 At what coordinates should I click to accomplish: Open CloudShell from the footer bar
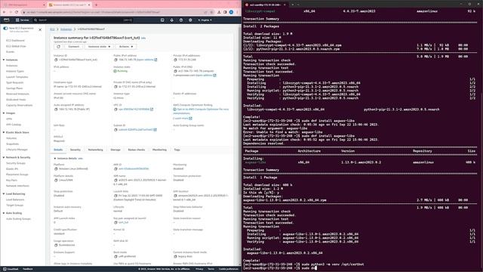[11, 269]
